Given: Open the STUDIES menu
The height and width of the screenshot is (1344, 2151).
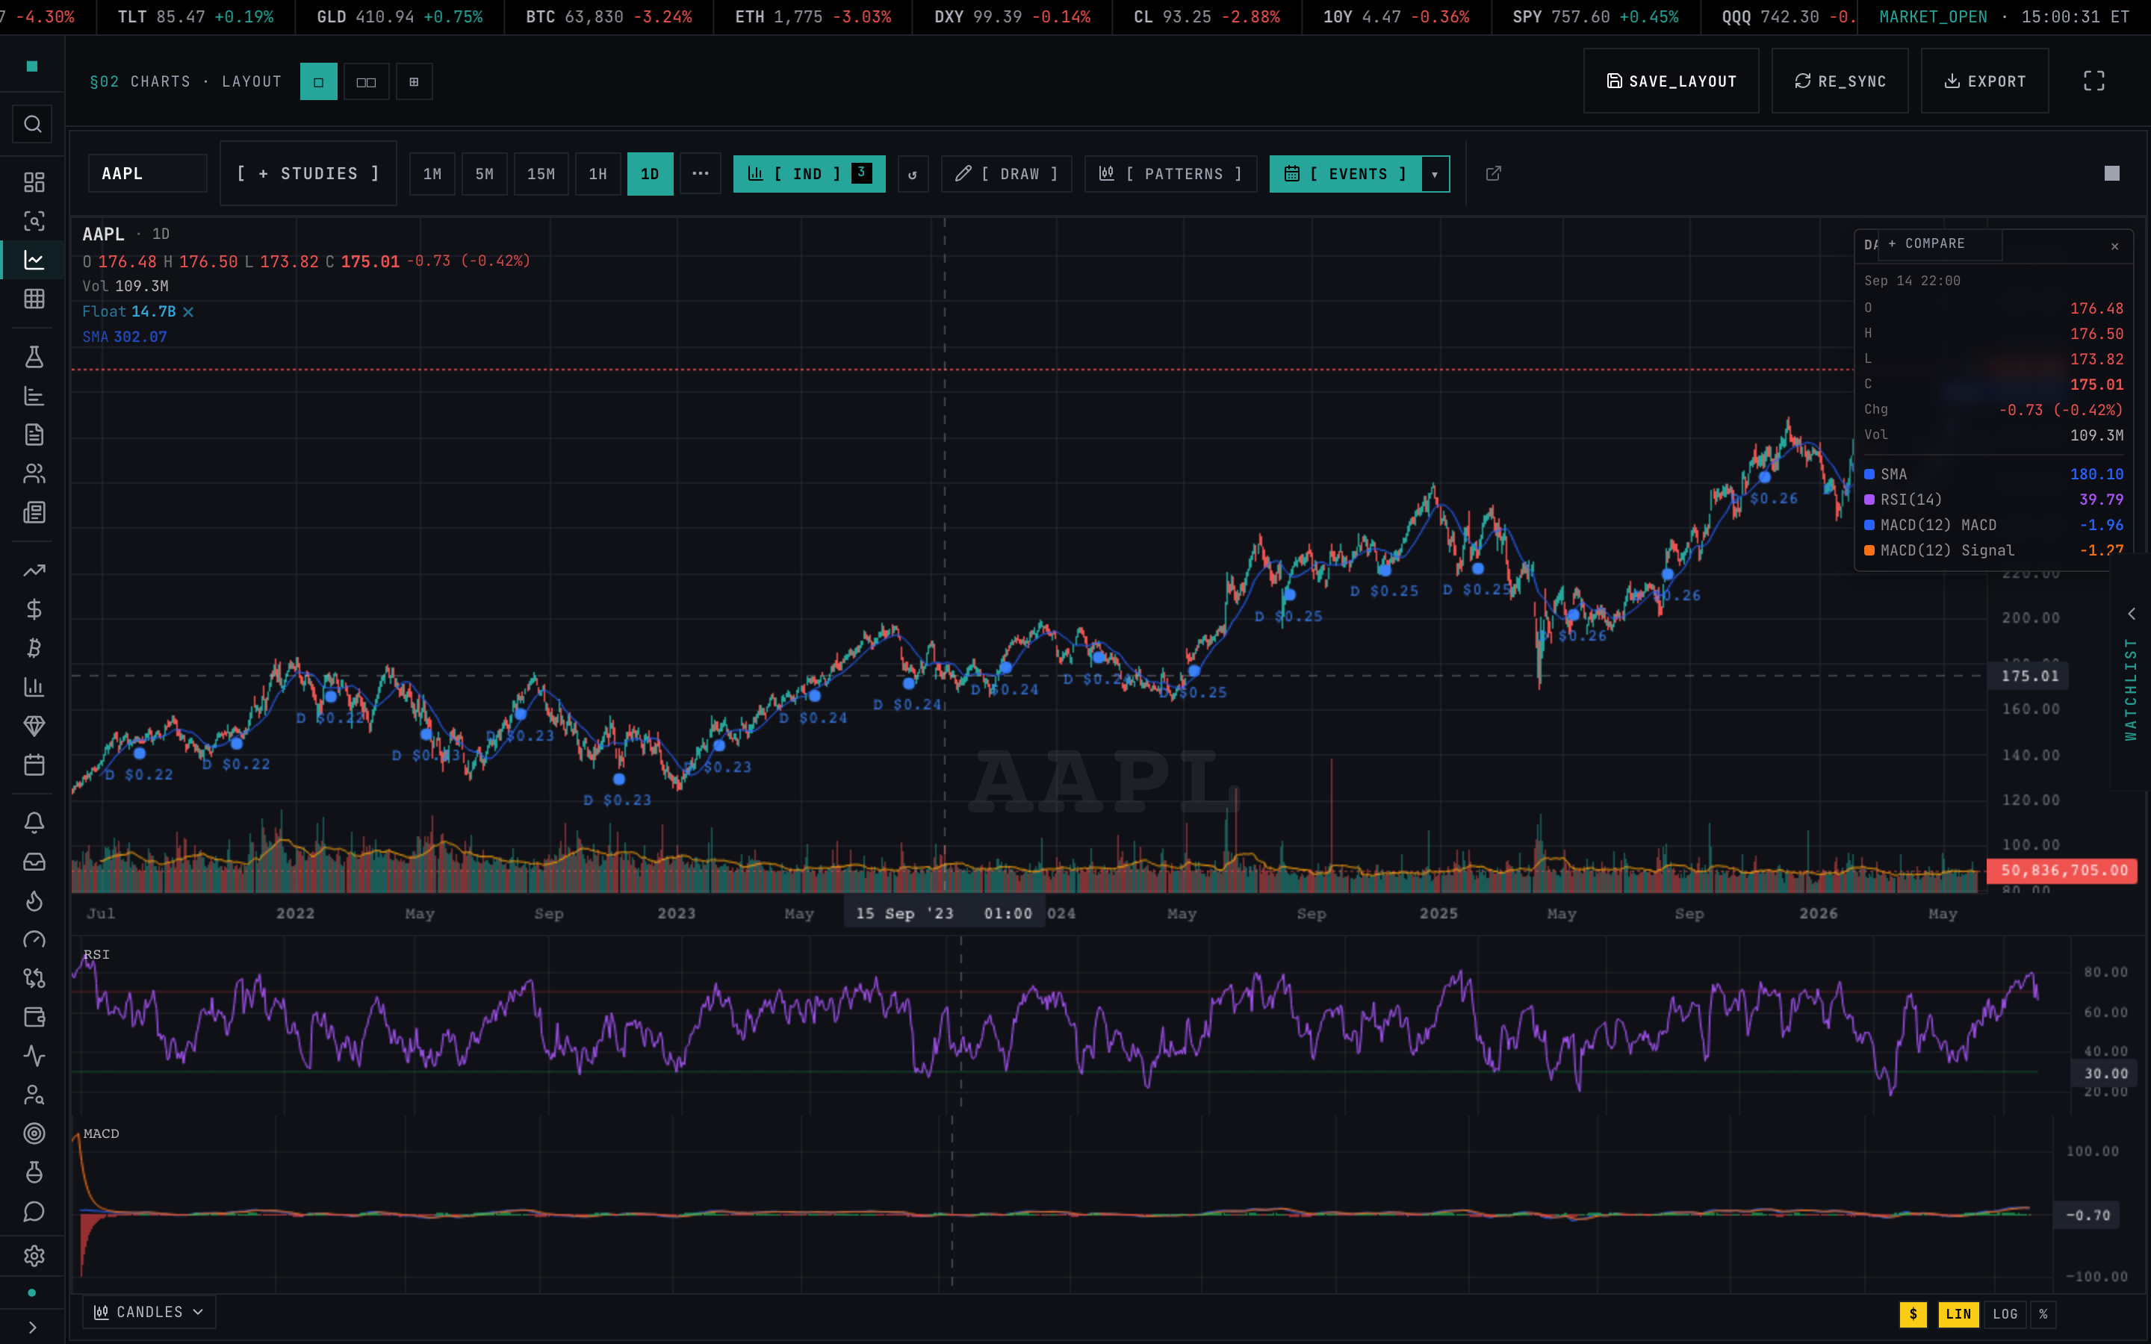Looking at the screenshot, I should click(x=308, y=173).
